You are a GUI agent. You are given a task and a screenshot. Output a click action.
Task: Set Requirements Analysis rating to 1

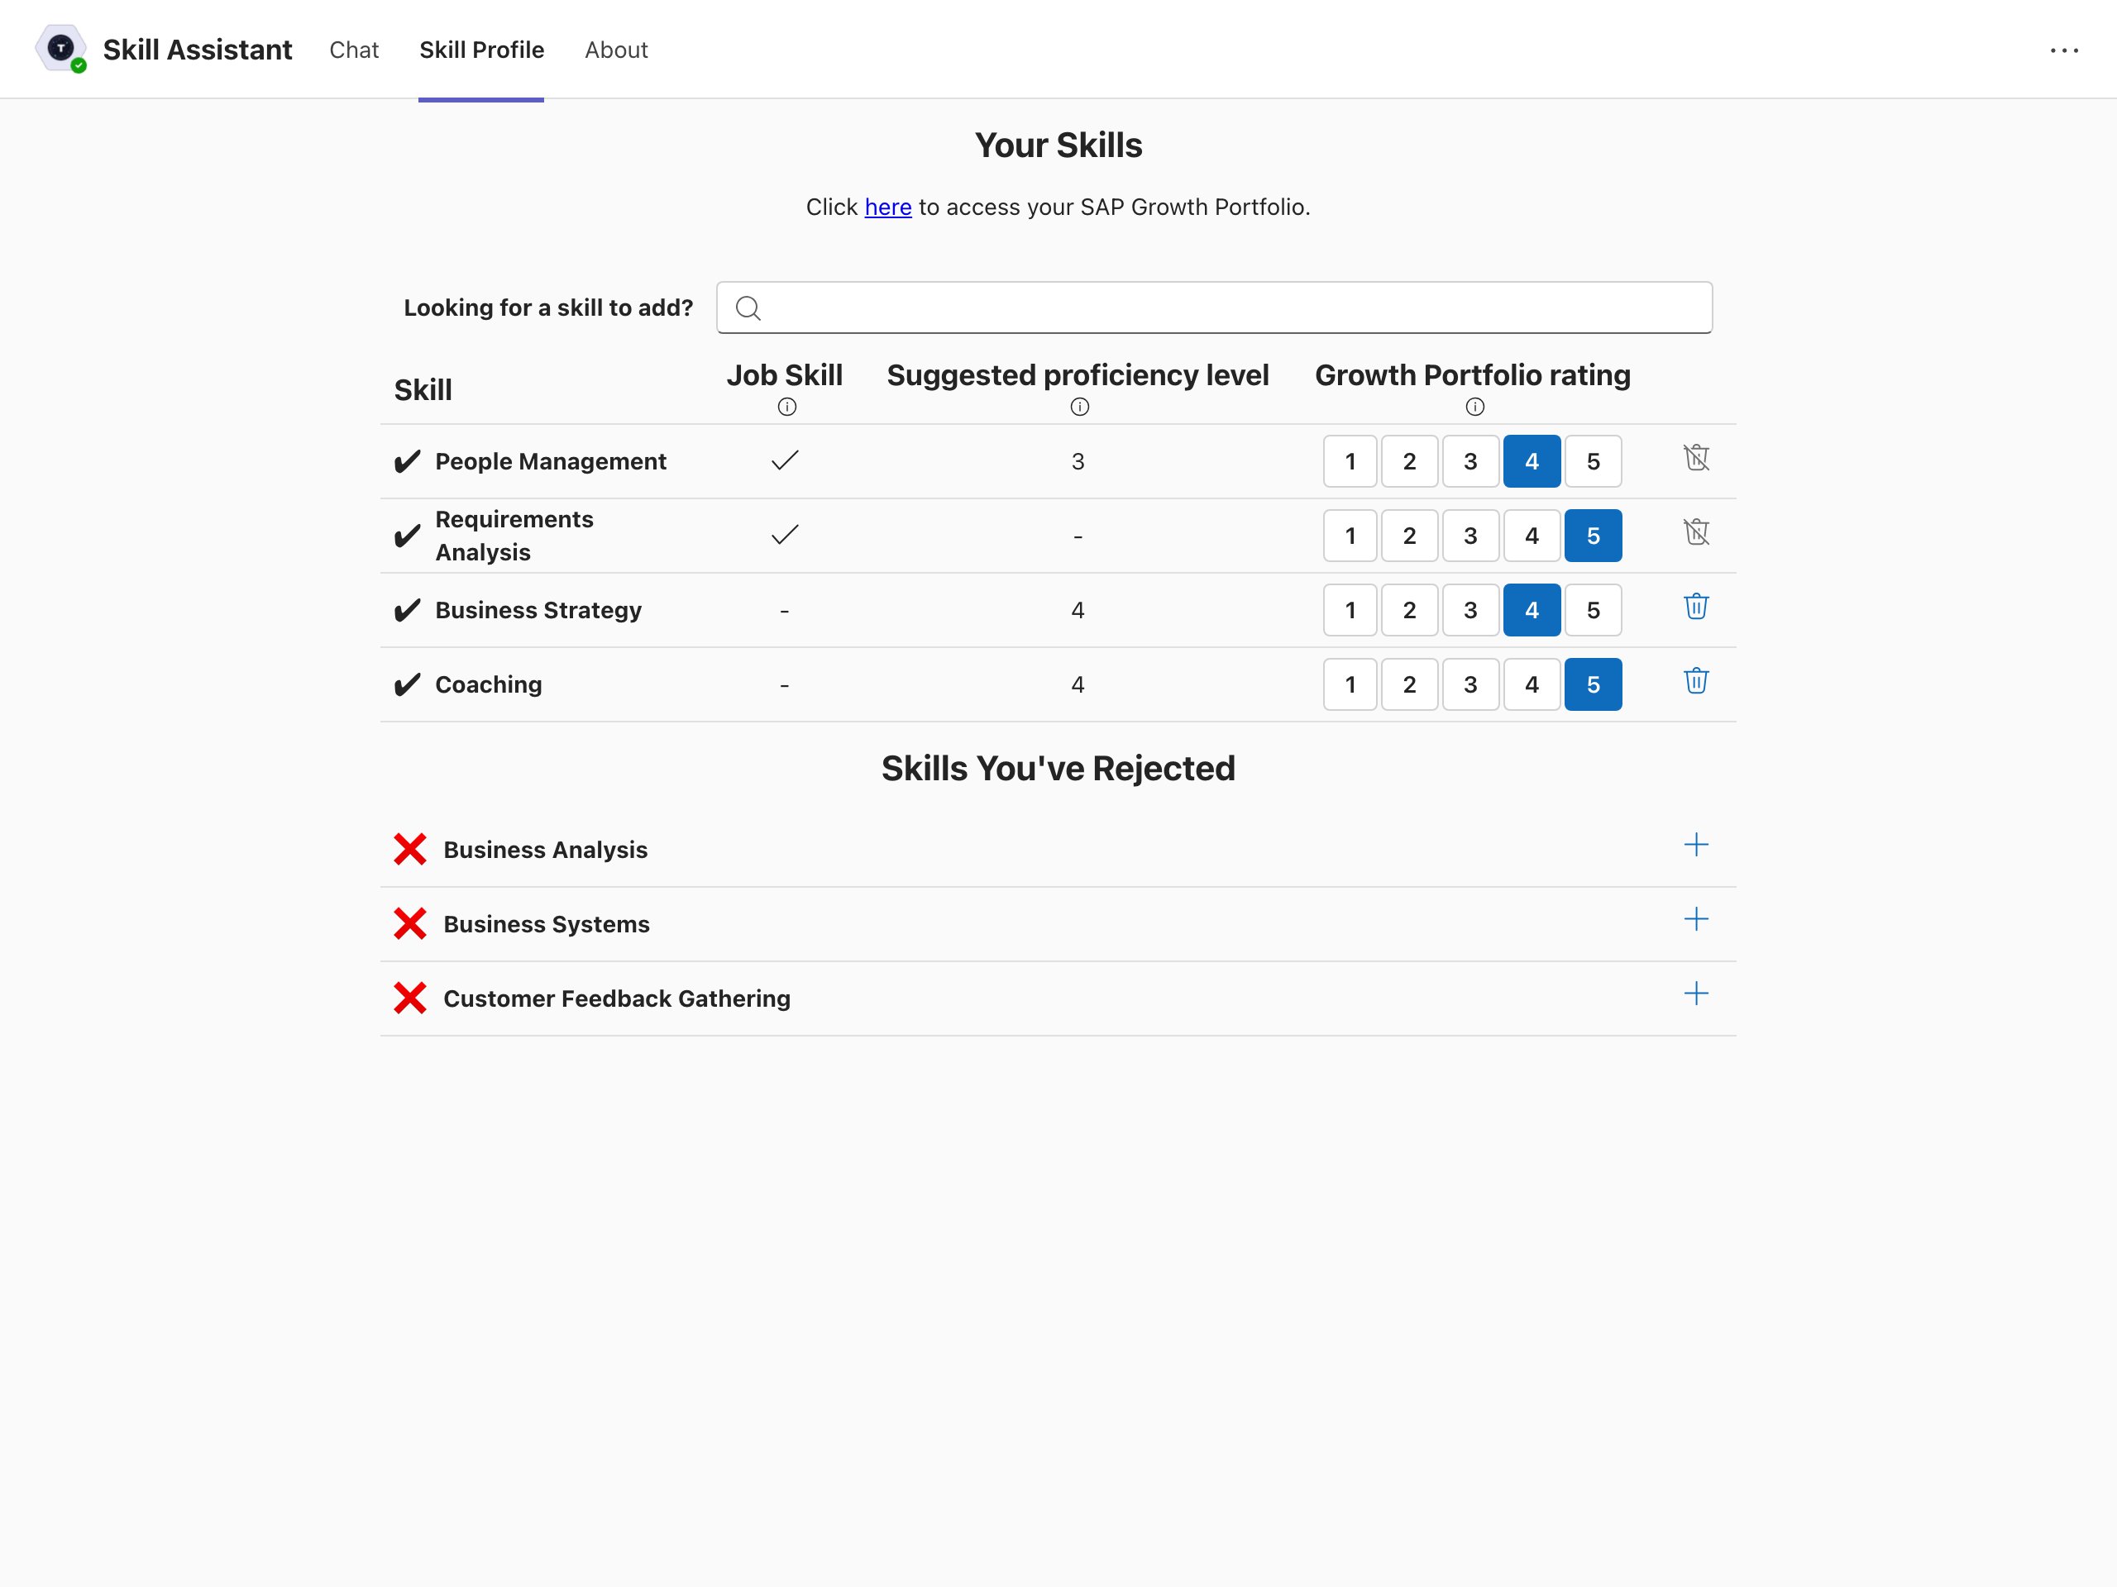point(1350,536)
